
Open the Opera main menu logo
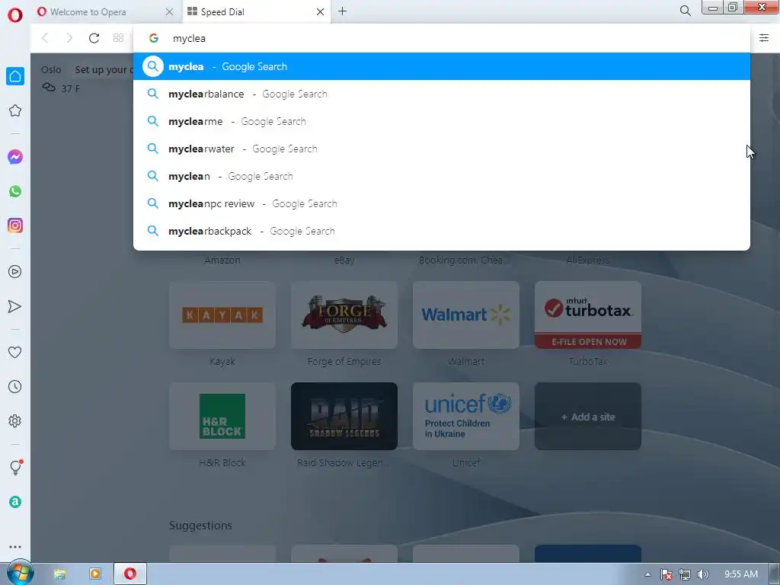click(x=15, y=15)
